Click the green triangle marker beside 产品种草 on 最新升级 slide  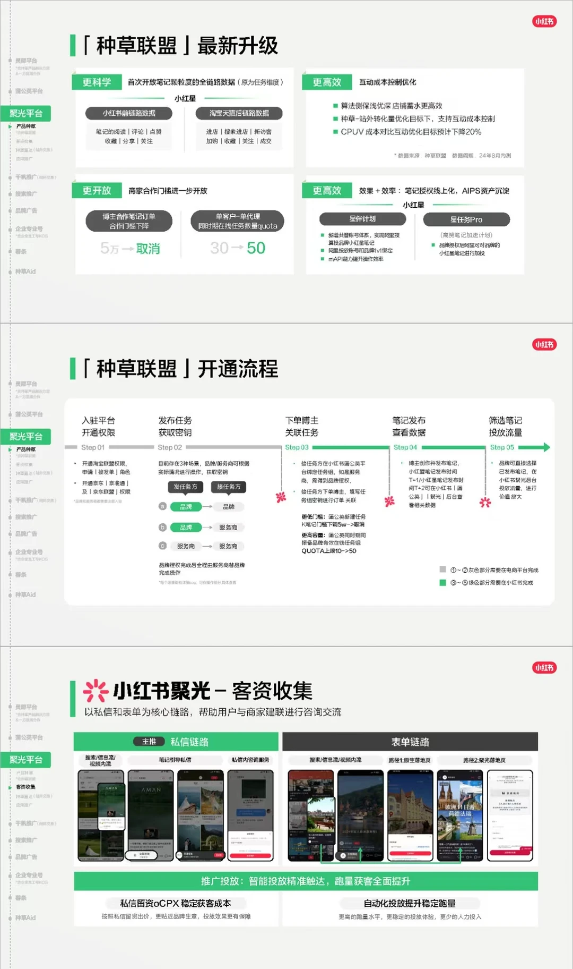click(10, 126)
